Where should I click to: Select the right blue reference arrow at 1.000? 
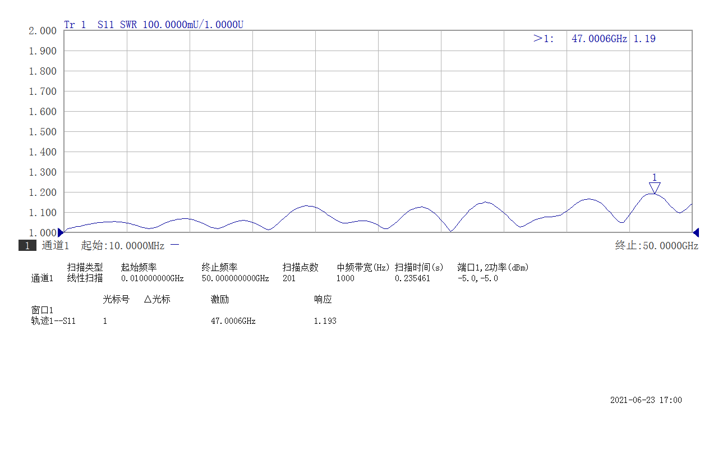[x=696, y=232]
